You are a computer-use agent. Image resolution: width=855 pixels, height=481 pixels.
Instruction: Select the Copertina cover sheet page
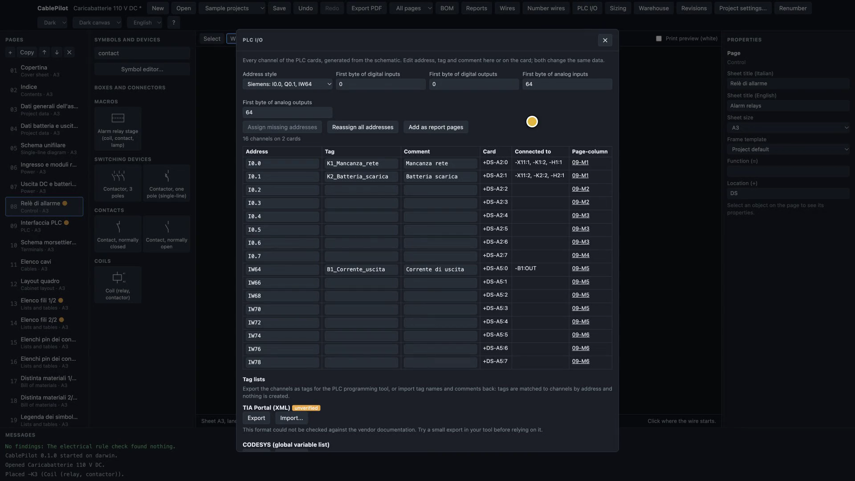click(44, 71)
